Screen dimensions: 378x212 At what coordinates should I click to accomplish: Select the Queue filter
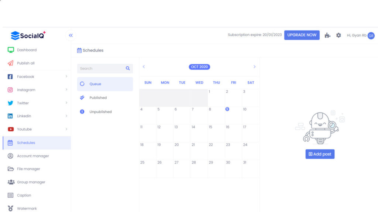pos(95,84)
